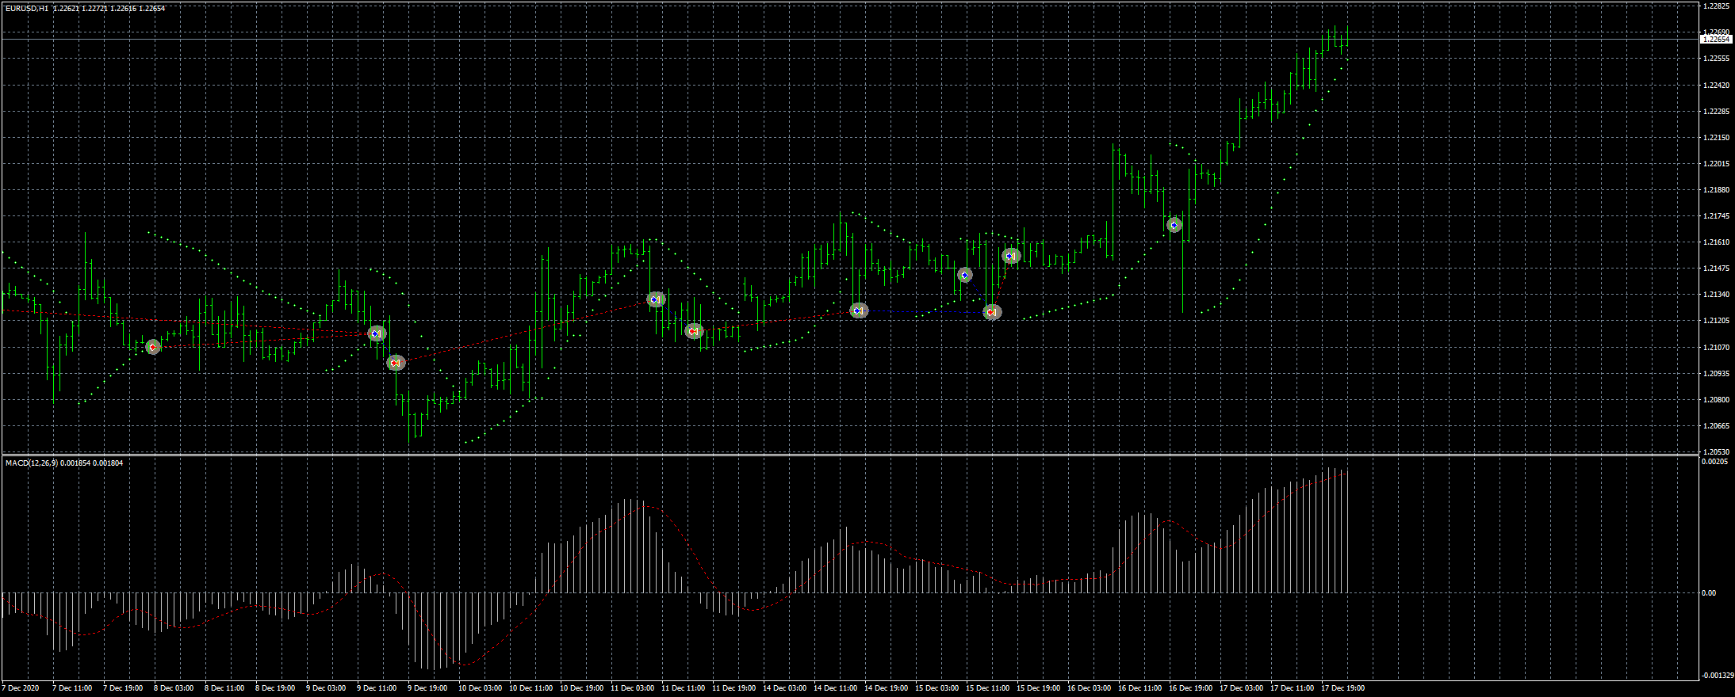Click the 1.22420 price axis label
The width and height of the screenshot is (1735, 697).
pos(1717,85)
